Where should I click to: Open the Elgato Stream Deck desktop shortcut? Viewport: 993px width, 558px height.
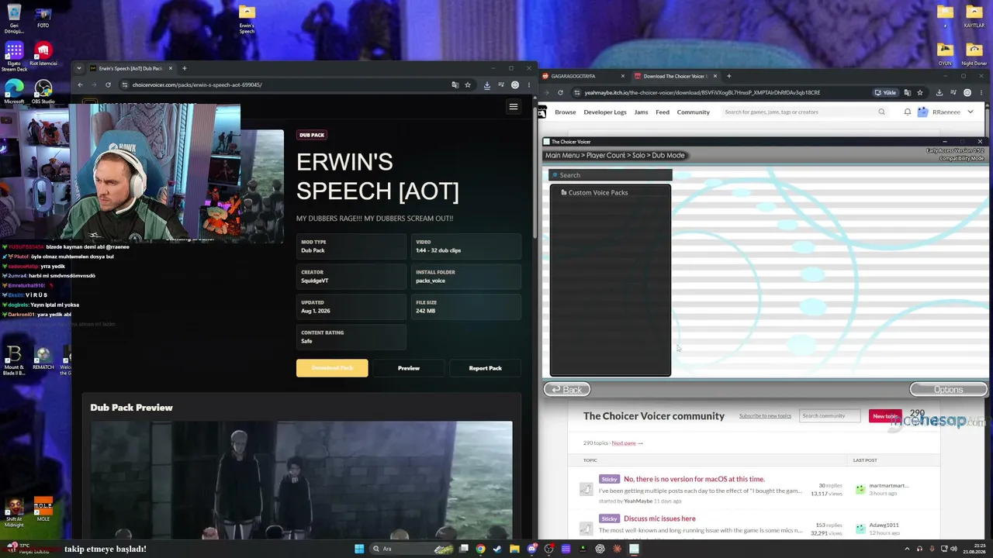[x=14, y=57]
